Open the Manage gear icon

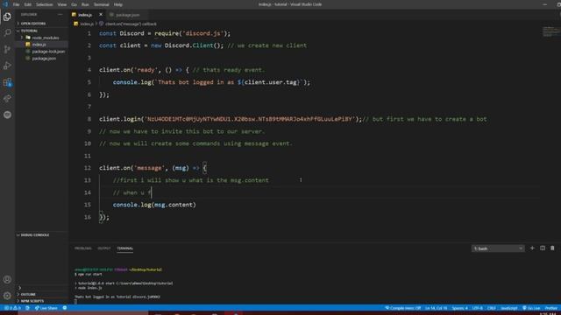coord(7,296)
